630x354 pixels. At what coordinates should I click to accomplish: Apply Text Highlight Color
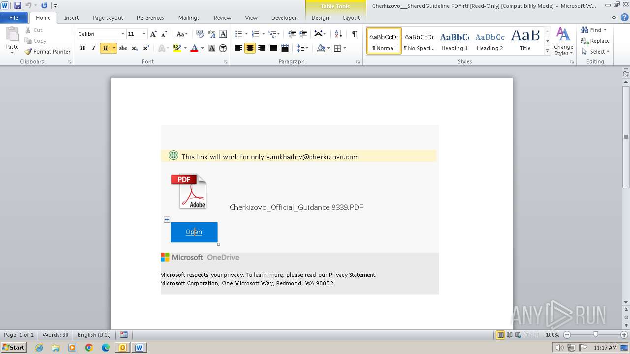177,48
